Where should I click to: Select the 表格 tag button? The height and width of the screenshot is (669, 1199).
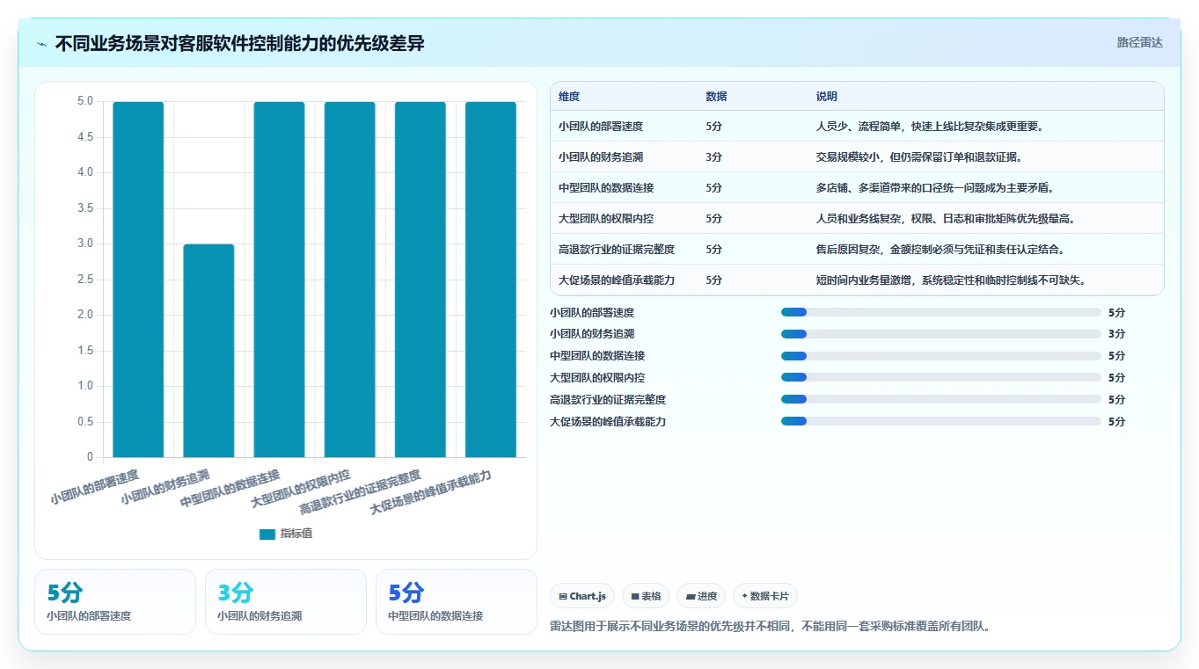tap(646, 596)
